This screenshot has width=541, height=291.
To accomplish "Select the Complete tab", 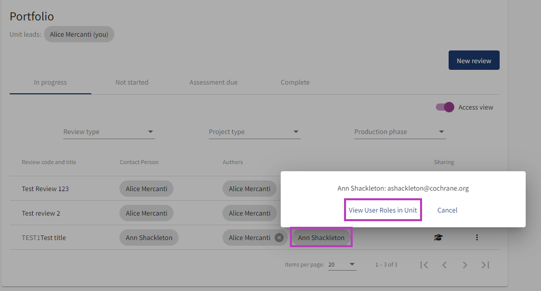I will point(295,83).
